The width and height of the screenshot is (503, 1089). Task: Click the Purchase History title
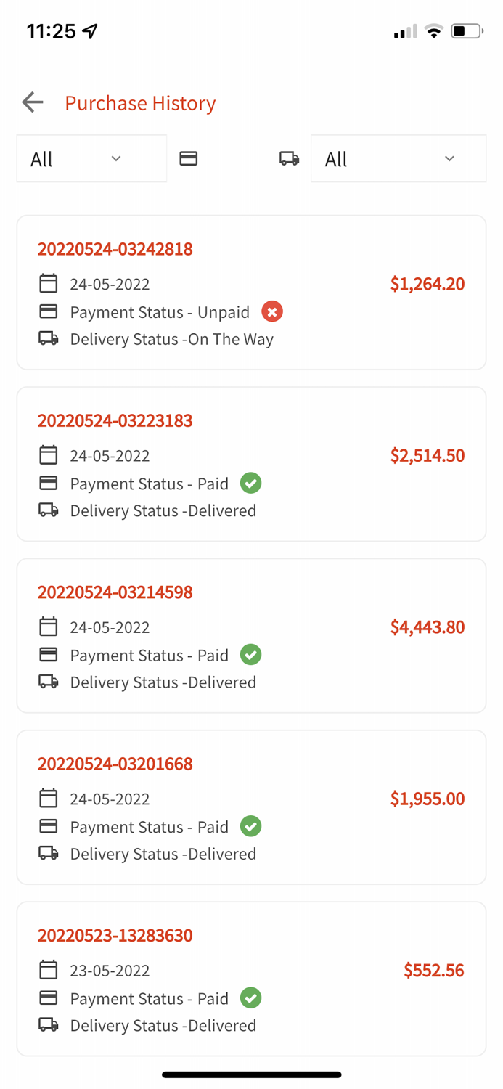point(140,103)
